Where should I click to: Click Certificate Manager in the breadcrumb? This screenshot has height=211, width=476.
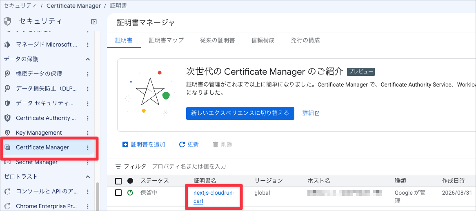click(73, 6)
